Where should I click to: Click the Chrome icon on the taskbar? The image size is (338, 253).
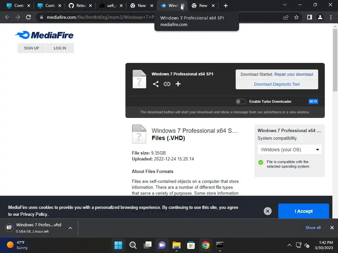click(x=205, y=245)
